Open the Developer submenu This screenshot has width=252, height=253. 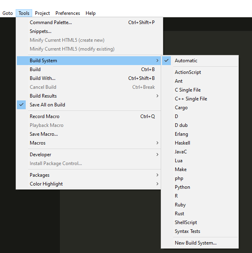(x=40, y=155)
